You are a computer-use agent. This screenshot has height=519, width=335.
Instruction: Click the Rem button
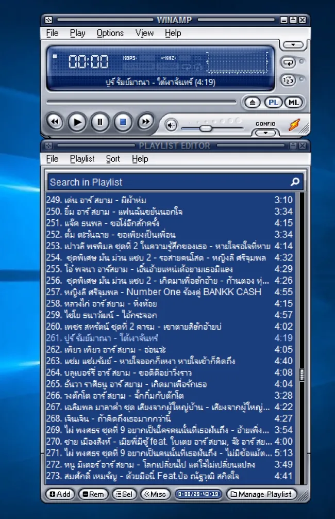pyautogui.click(x=93, y=494)
